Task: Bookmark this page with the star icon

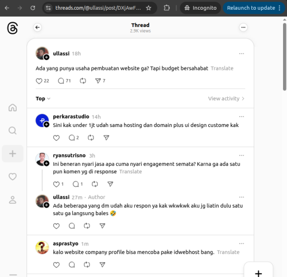Action: pos(149,8)
